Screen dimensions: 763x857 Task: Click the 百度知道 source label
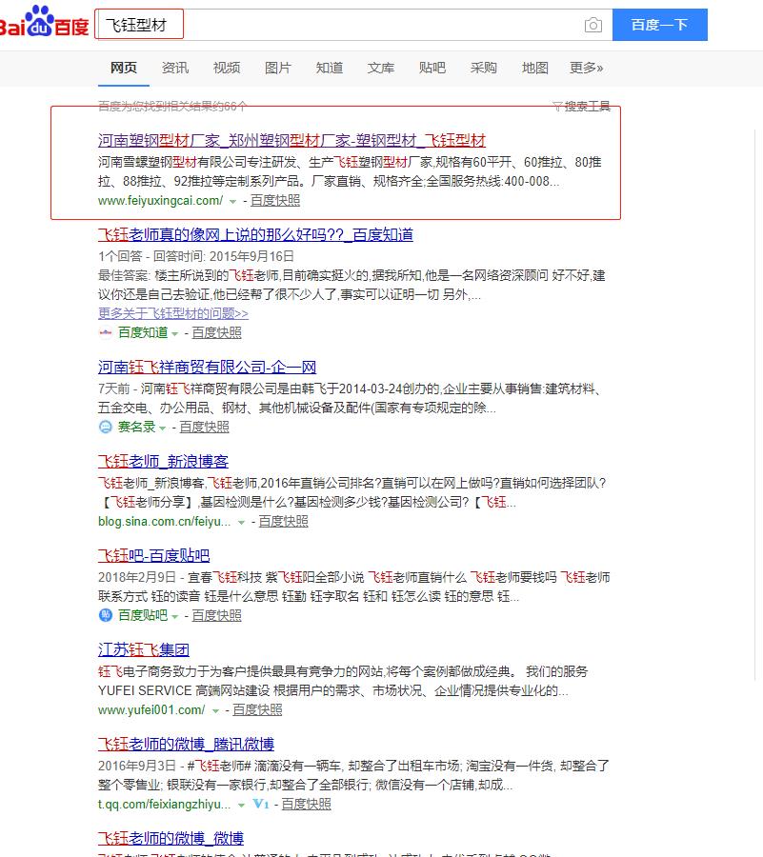[143, 332]
